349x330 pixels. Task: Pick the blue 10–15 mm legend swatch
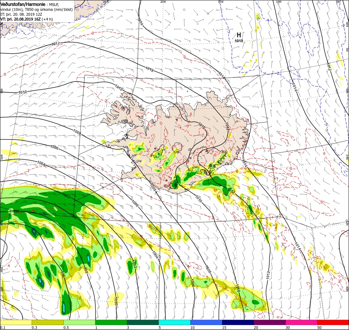click(206, 322)
